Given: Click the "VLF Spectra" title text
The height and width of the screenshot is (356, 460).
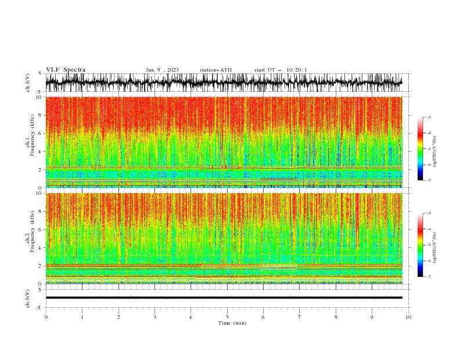Looking at the screenshot, I should click(66, 70).
